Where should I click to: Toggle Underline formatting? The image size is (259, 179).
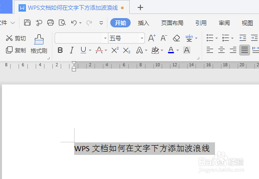(x=83, y=50)
